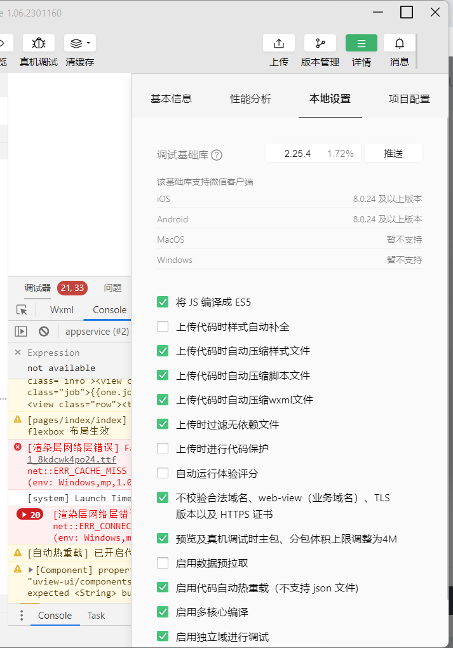Expand the 20 grouped error messages

click(x=30, y=515)
